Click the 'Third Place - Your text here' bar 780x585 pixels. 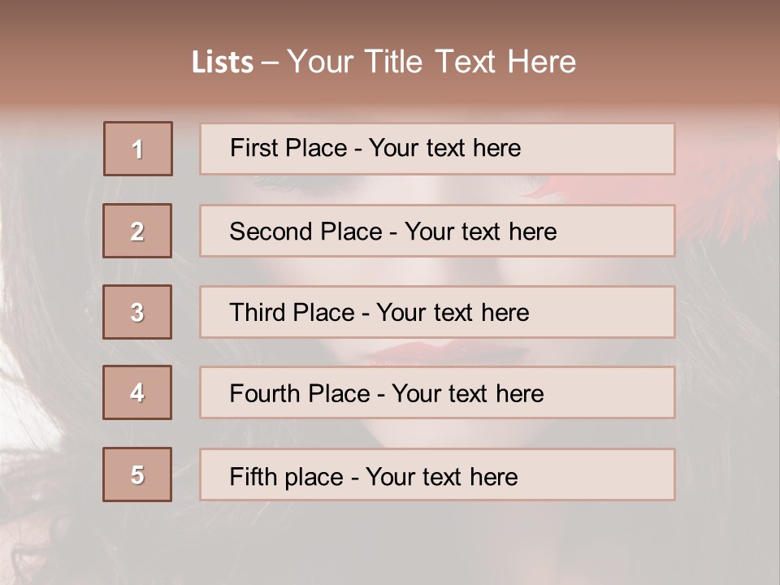tap(437, 312)
